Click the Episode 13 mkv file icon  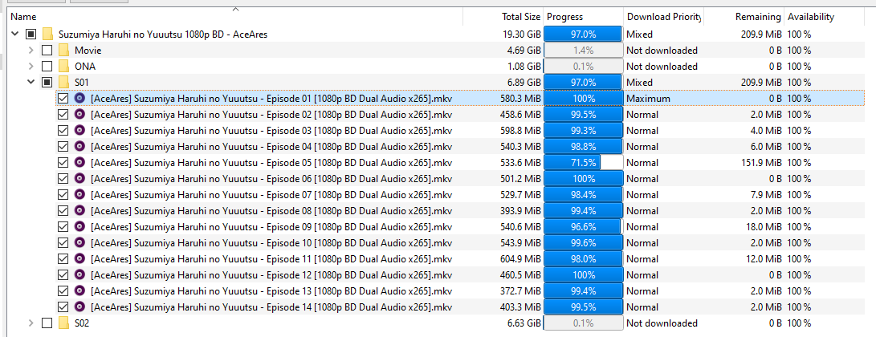pos(79,291)
